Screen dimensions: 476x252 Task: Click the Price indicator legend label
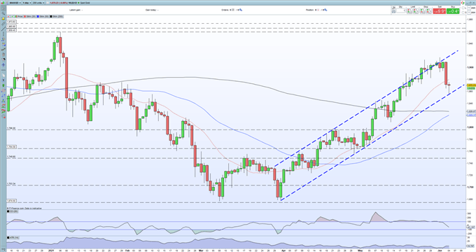[x=20, y=16]
